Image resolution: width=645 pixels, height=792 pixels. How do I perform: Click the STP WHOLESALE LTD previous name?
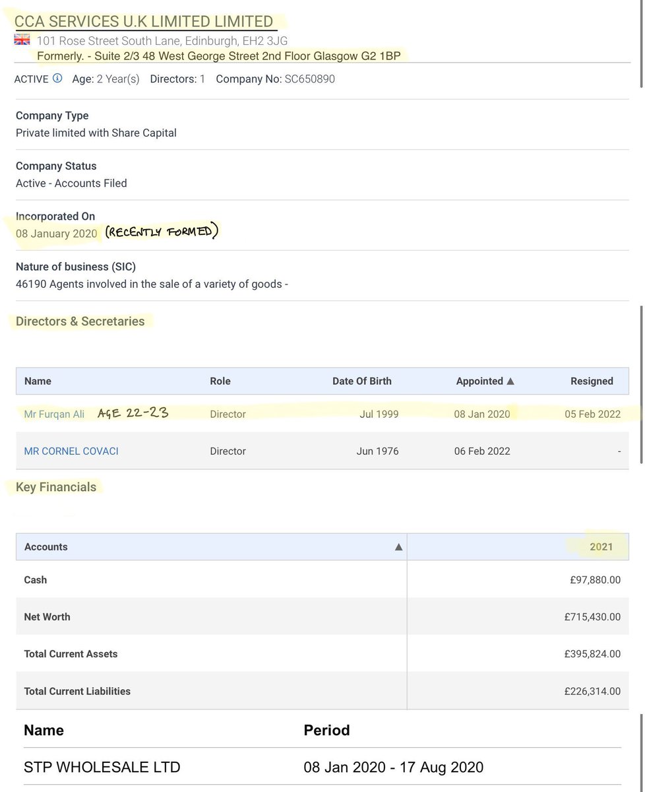point(102,768)
